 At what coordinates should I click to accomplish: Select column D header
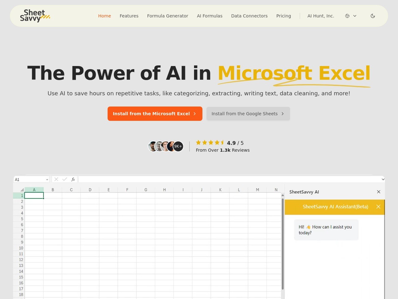(x=90, y=190)
